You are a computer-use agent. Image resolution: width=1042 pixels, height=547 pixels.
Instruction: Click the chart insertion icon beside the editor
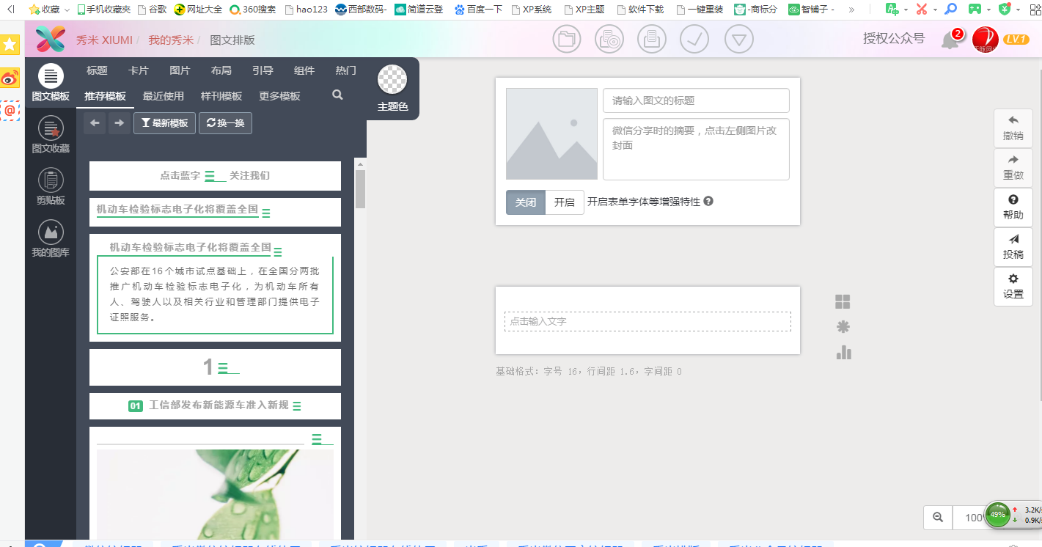pos(843,353)
